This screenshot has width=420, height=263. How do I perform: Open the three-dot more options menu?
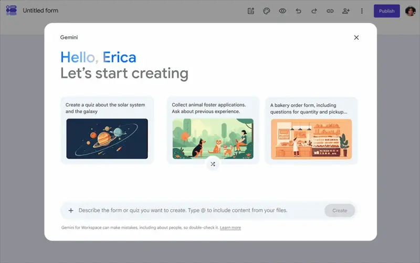pos(362,11)
